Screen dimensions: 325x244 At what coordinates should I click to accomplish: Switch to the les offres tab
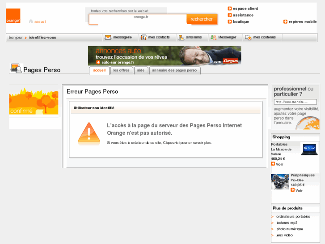pyautogui.click(x=121, y=70)
